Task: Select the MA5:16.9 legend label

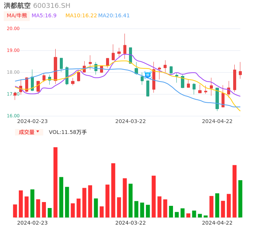Action: [x=44, y=16]
